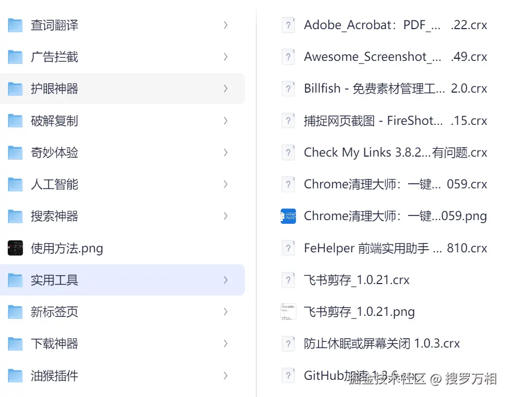Viewport: 508px width, 397px height.
Task: Open the 搜索神器 folder
Action: (54, 216)
